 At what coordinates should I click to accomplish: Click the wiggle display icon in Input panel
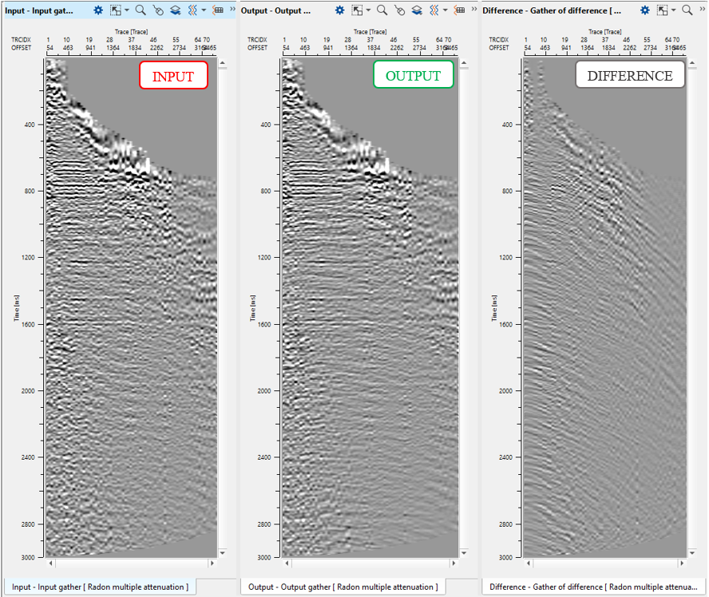(x=192, y=10)
